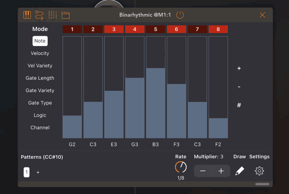This screenshot has width=289, height=194.
Task: Activate the Draw pencil tool
Action: click(240, 171)
